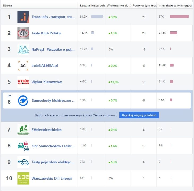Click 28 posts count for Tesla Klub
The width and height of the screenshot is (194, 191).
click(144, 33)
